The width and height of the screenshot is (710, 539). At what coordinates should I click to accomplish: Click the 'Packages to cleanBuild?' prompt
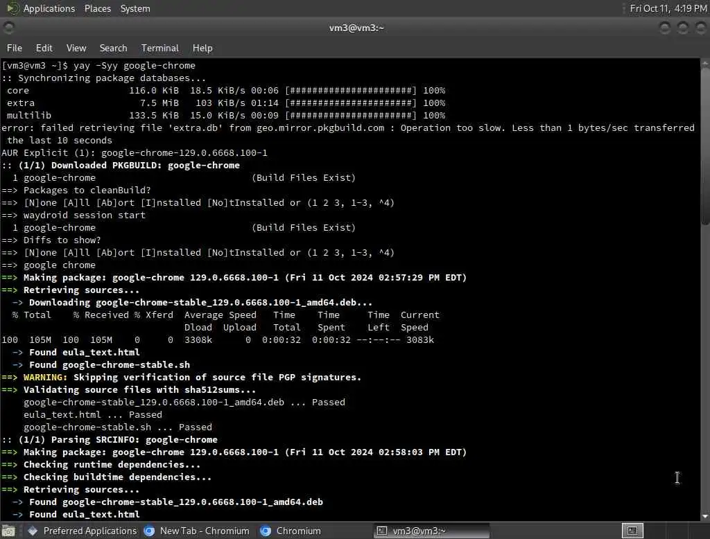point(76,190)
